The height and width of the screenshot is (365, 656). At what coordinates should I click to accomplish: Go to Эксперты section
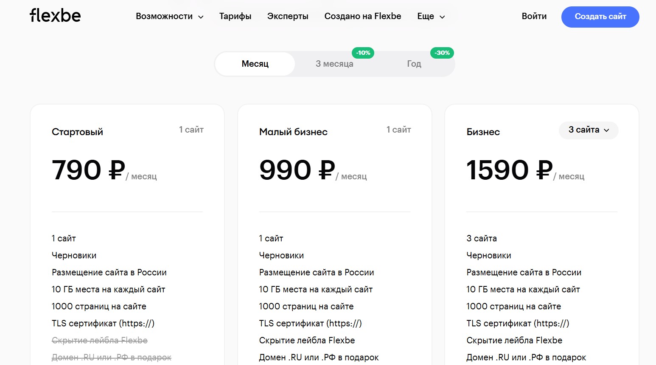point(288,17)
